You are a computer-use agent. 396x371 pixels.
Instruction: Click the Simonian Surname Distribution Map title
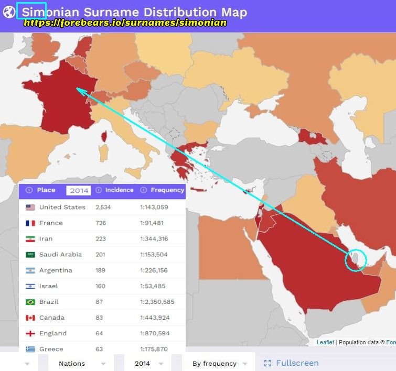pyautogui.click(x=134, y=12)
